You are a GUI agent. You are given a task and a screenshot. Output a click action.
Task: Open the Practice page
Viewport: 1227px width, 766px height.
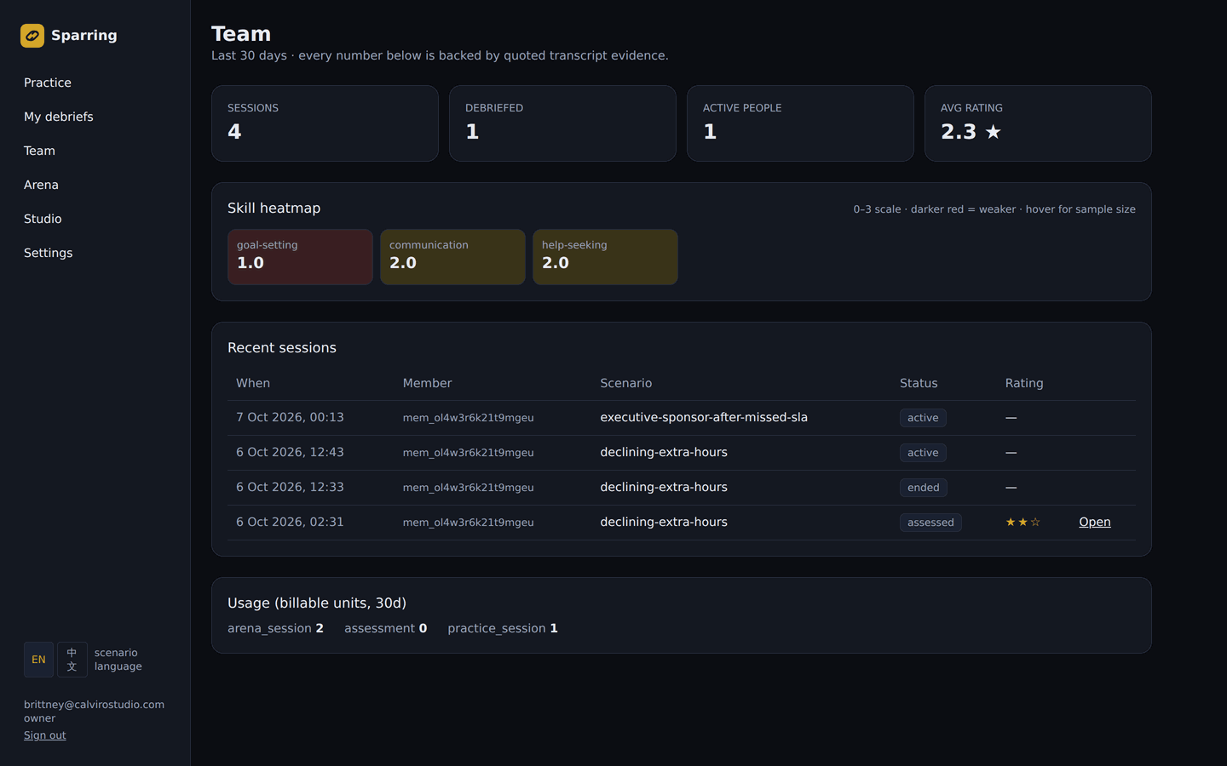point(48,83)
